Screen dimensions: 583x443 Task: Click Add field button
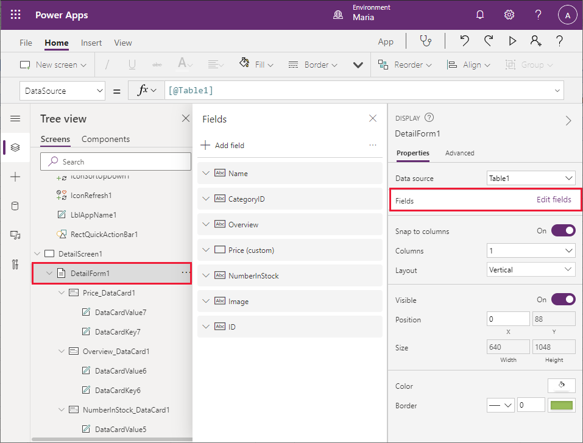pyautogui.click(x=223, y=146)
